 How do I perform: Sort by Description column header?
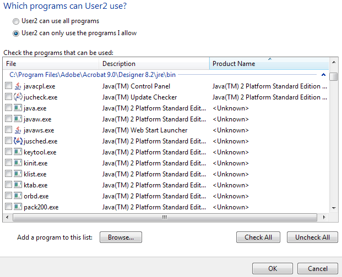[x=154, y=64]
